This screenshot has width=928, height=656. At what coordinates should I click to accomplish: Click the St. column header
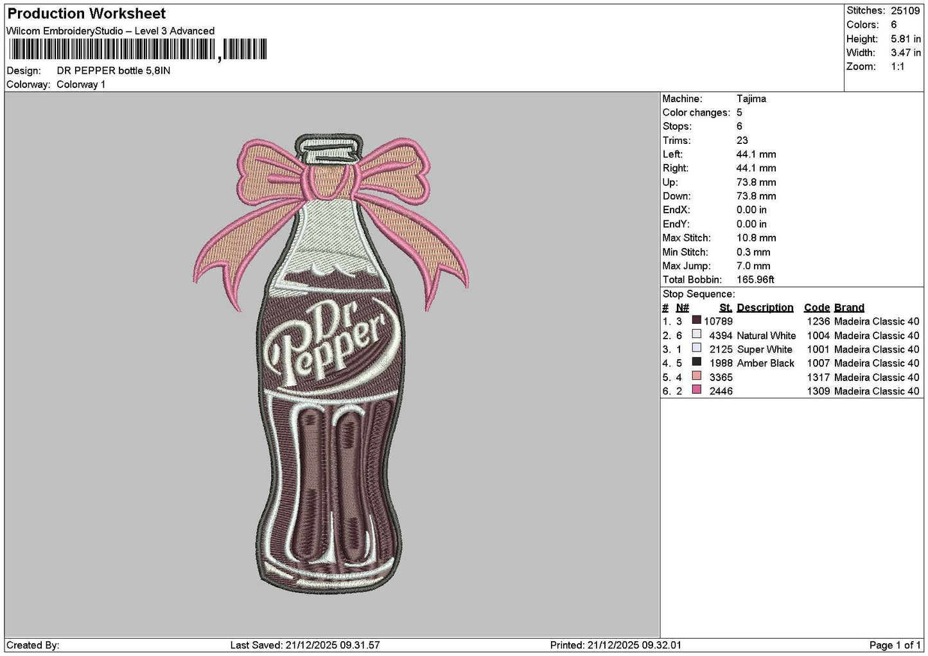(726, 308)
